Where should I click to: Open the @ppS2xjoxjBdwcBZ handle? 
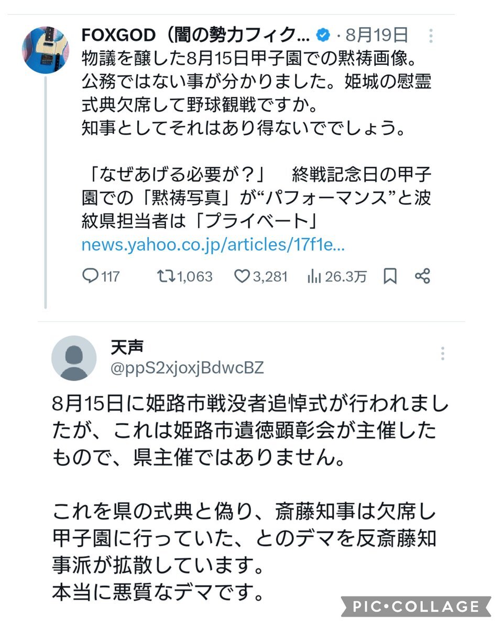tap(188, 368)
